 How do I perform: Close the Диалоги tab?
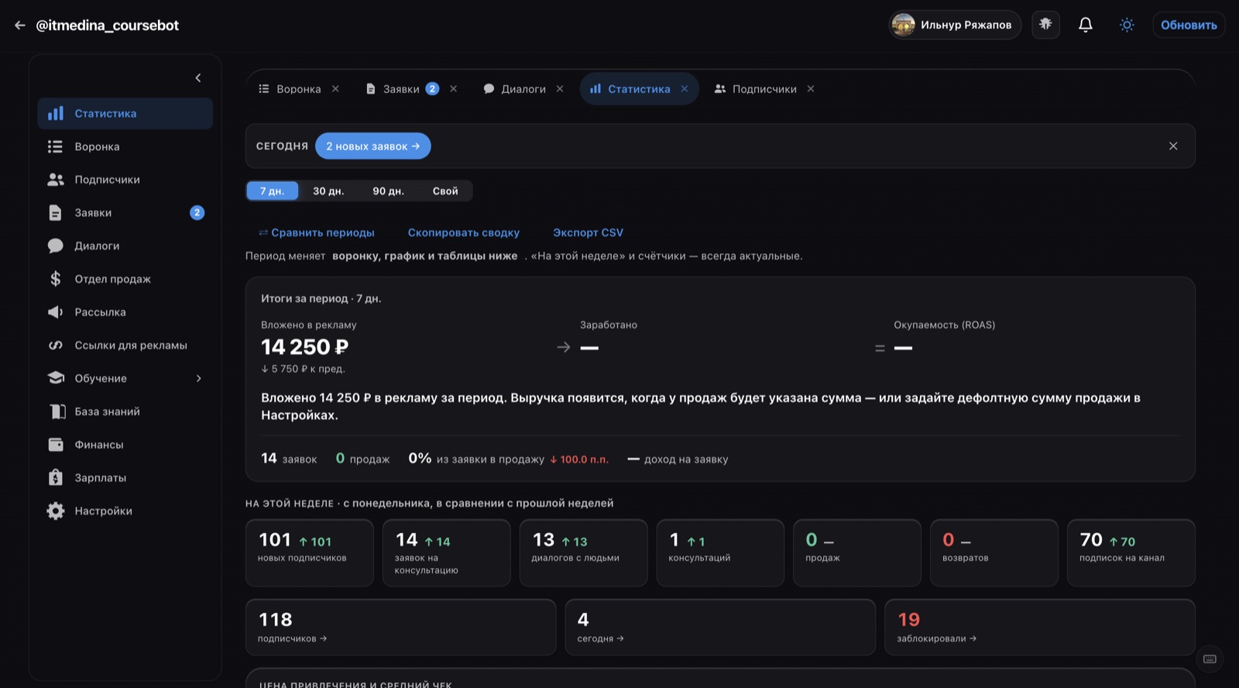(560, 89)
